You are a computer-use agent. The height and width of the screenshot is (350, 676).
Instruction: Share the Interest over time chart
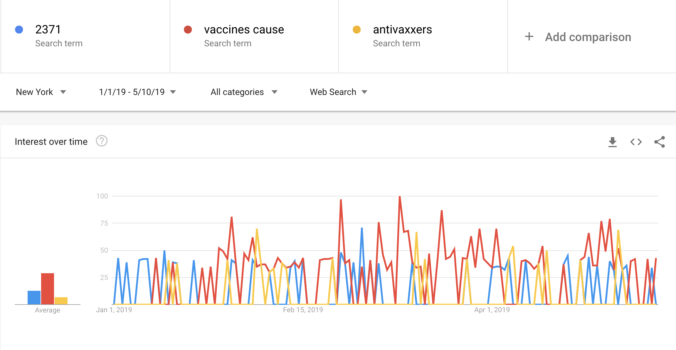coord(660,142)
